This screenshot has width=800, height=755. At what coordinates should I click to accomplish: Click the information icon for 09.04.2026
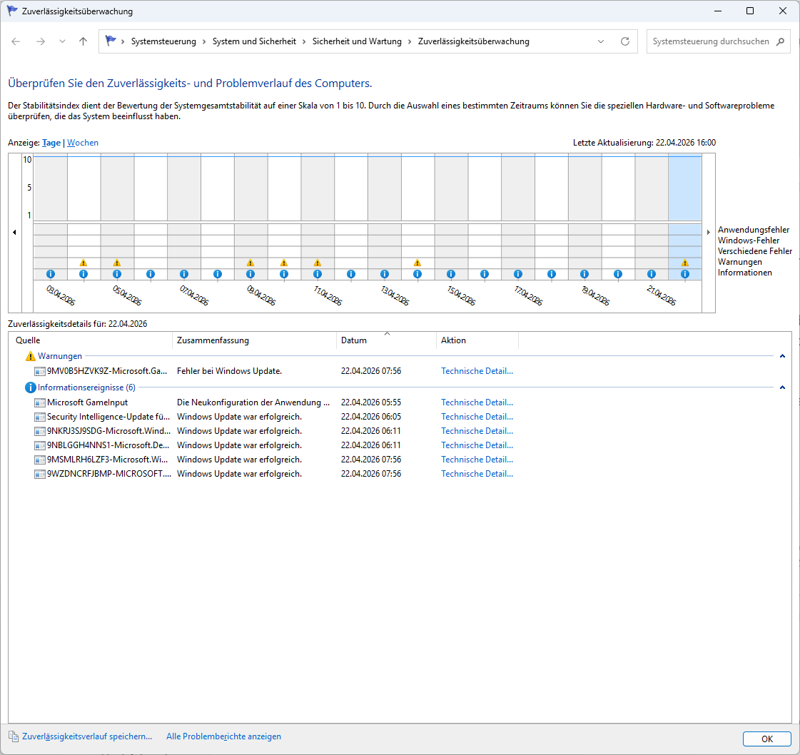[250, 274]
